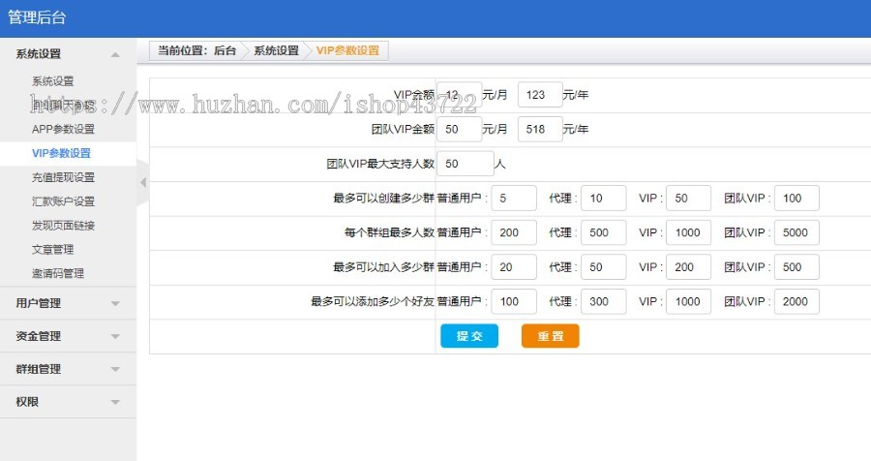This screenshot has height=461, width=871.
Task: Expand the 权限 sidebar section
Action: click(68, 402)
